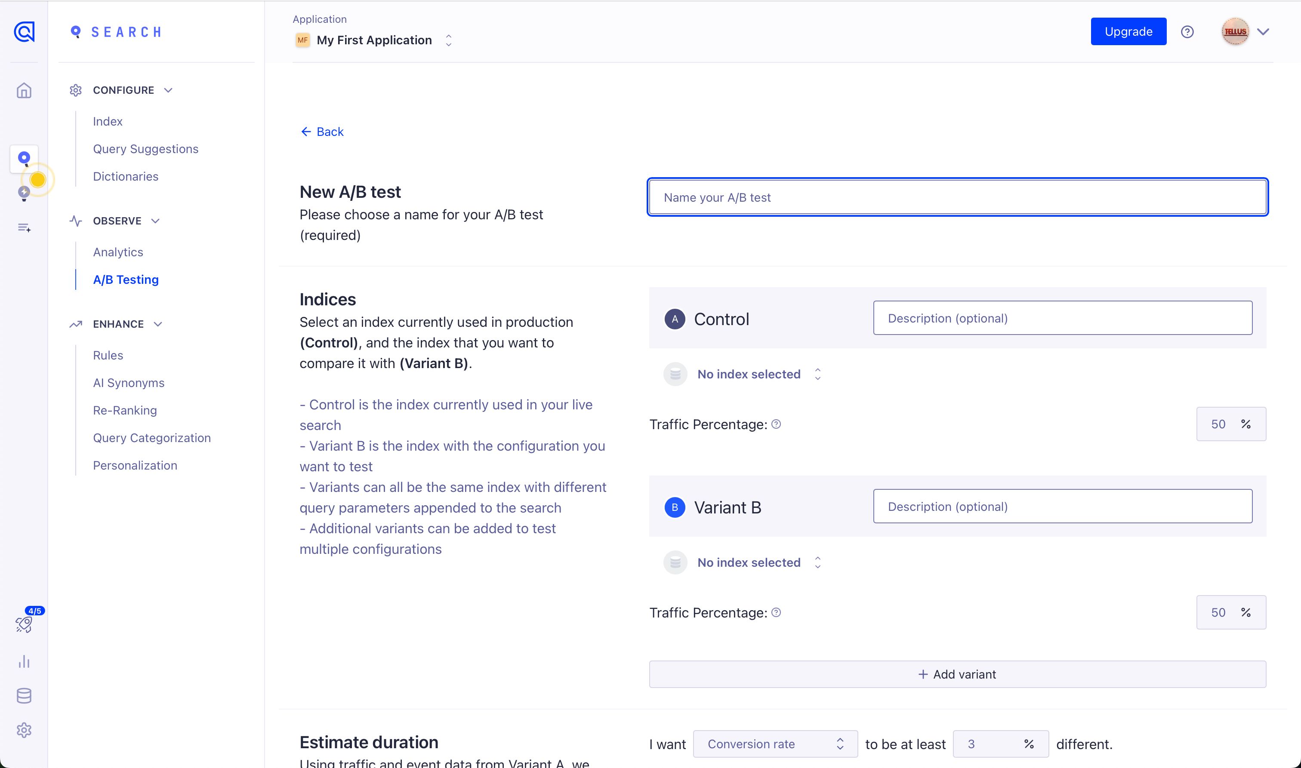
Task: Open the rocket onboarding icon
Action: 24,624
